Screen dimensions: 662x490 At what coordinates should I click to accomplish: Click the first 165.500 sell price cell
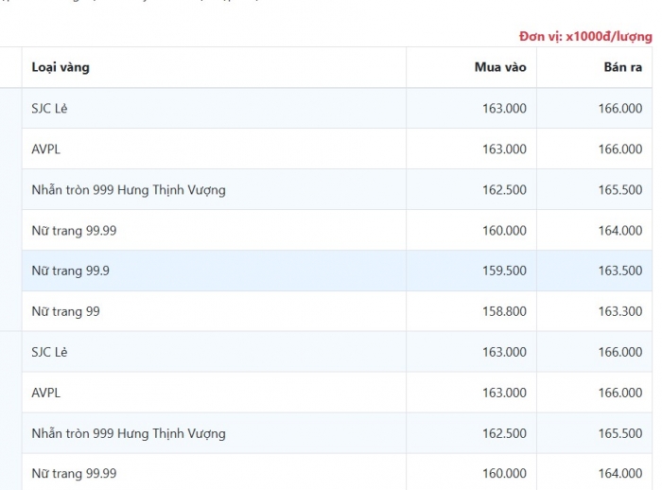(x=619, y=190)
